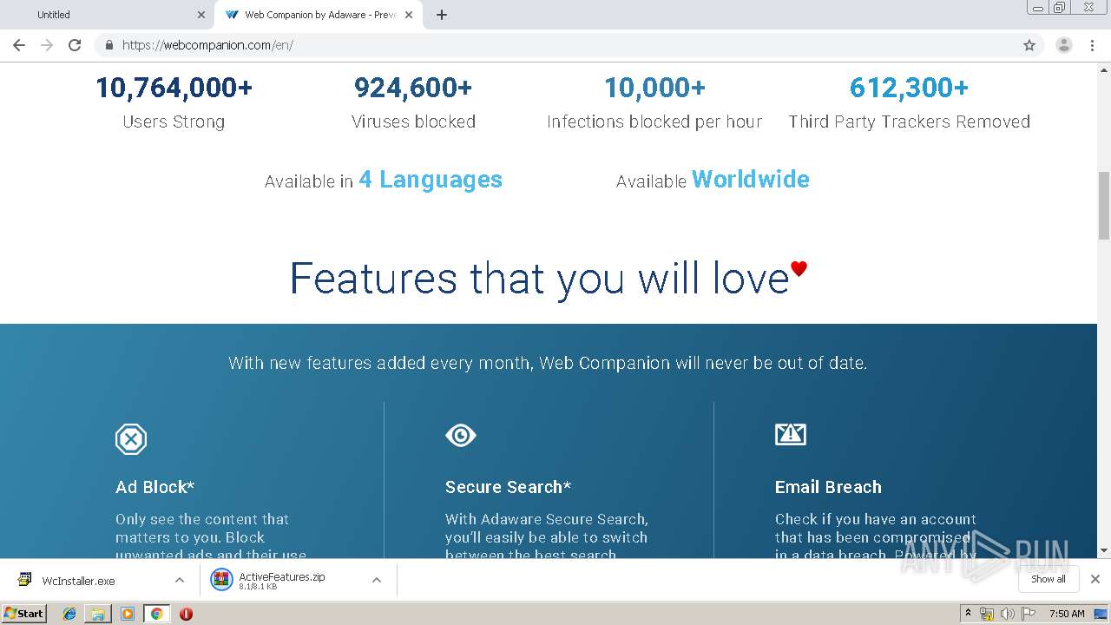Click the 612,300+ trackers removed figure
The image size is (1111, 625).
[909, 87]
